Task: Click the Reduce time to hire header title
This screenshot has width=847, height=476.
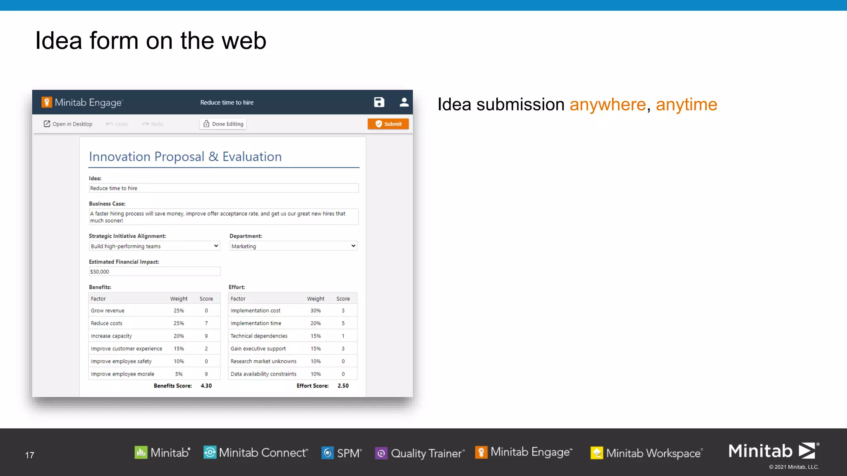Action: click(x=227, y=102)
